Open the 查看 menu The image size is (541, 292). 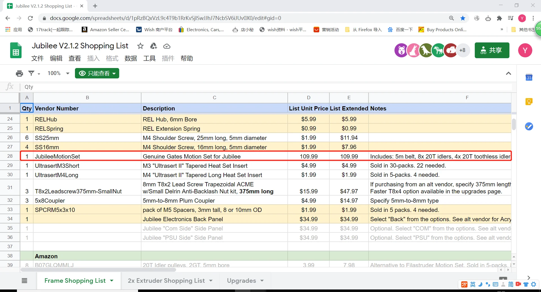[75, 58]
